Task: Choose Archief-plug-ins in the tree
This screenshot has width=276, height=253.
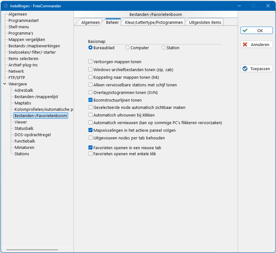Action: 23,65
